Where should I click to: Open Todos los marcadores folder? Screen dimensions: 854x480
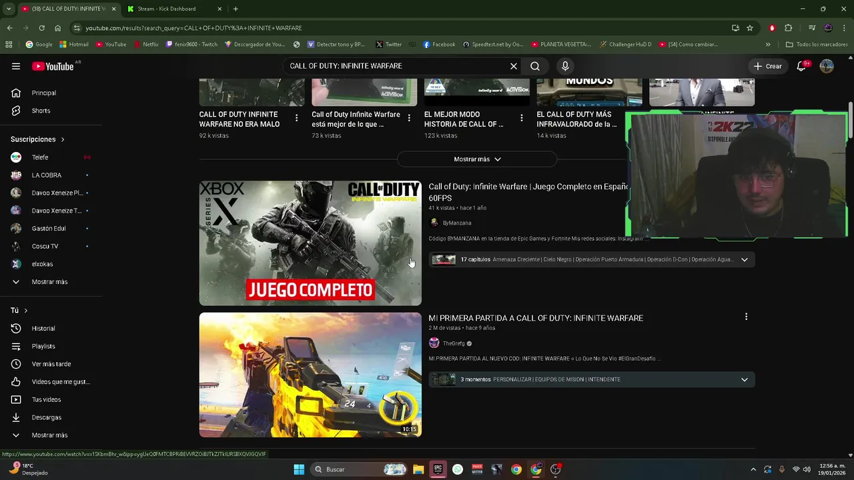[x=817, y=45]
